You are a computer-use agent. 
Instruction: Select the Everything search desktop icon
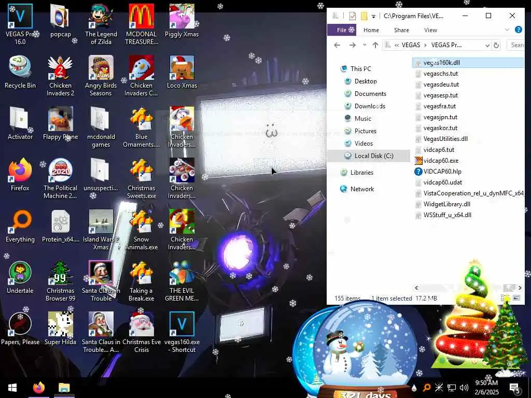[20, 226]
